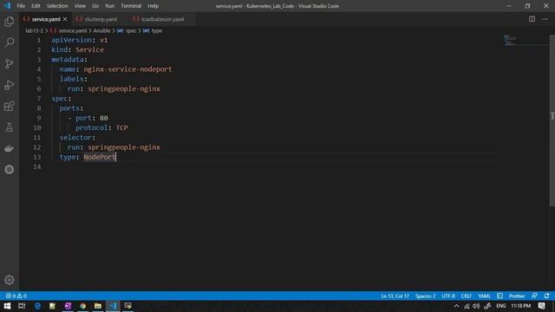The width and height of the screenshot is (555, 312).
Task: Open Task View on the taskbar
Action: 22,306
